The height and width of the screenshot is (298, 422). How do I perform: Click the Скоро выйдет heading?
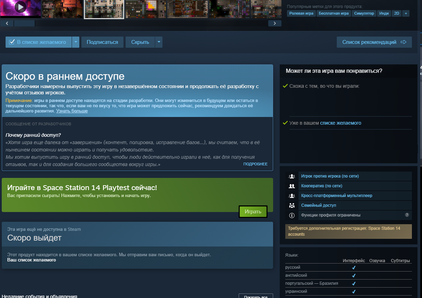tap(34, 238)
